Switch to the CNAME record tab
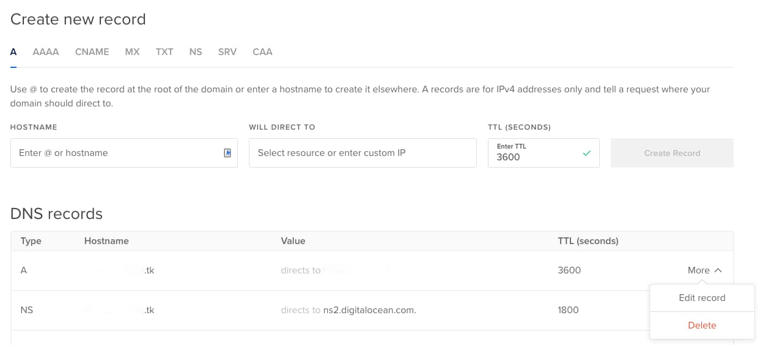Viewport: 763px width, 345px height. pos(92,52)
